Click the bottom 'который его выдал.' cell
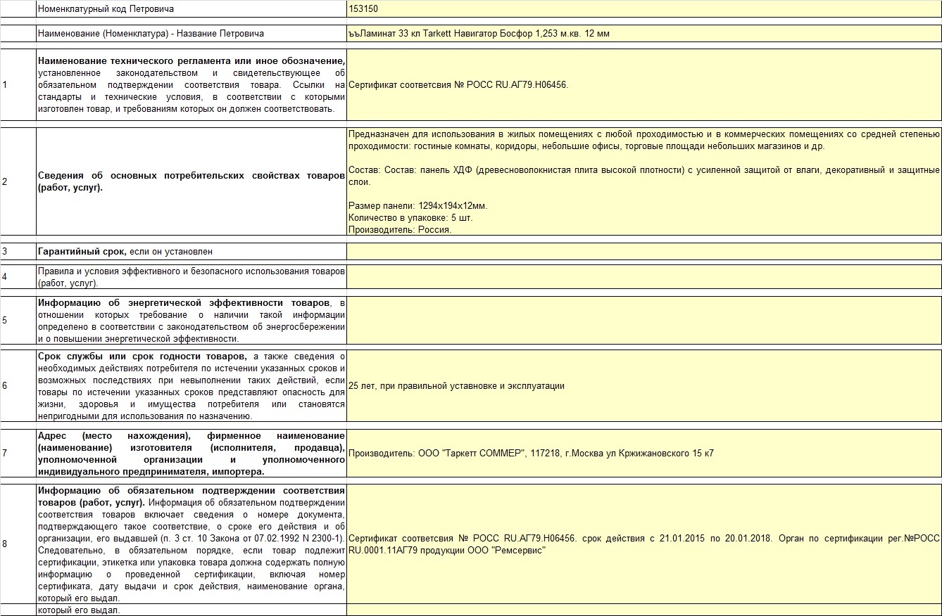Viewport: 942px width, 616px height. tap(191, 610)
